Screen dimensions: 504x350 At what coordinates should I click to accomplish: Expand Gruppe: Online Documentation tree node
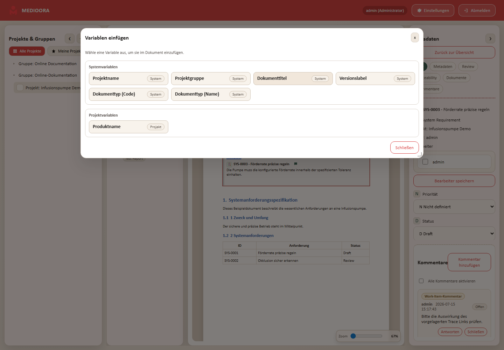[x=14, y=64]
